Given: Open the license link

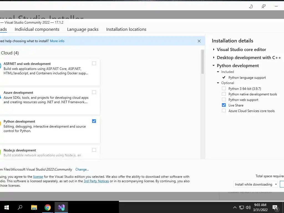Looking at the screenshot, I should click(x=38, y=177).
